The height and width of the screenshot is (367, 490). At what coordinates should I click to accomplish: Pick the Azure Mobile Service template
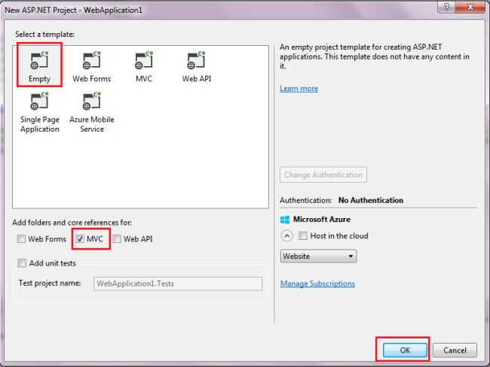click(x=92, y=112)
